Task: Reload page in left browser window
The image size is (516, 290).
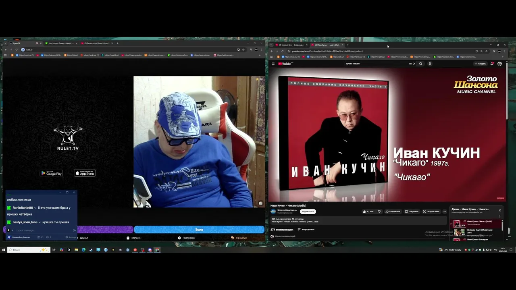Action: click(16, 50)
